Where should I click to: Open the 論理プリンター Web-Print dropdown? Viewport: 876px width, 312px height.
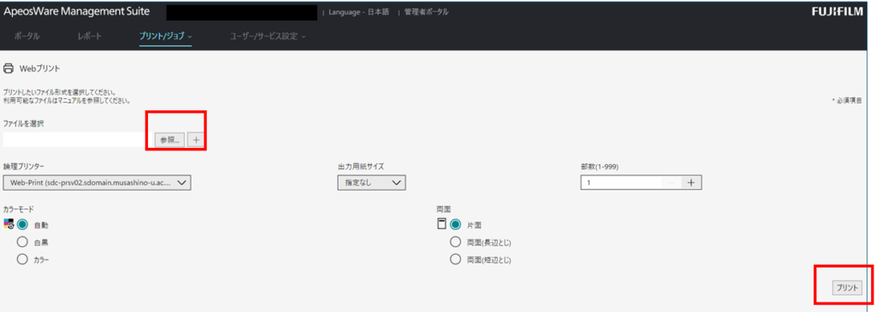click(x=98, y=183)
